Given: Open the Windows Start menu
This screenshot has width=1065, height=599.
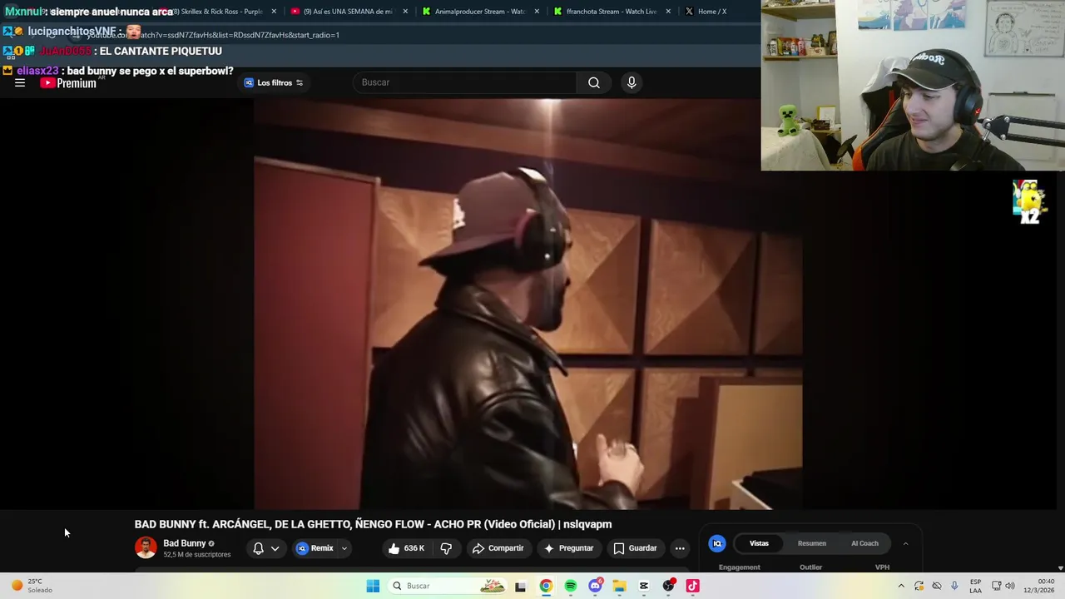Looking at the screenshot, I should point(373,586).
